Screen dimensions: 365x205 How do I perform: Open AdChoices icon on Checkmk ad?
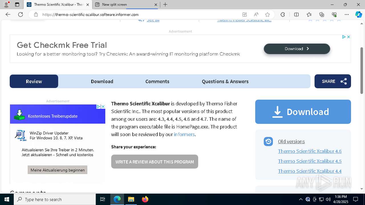[x=344, y=37]
